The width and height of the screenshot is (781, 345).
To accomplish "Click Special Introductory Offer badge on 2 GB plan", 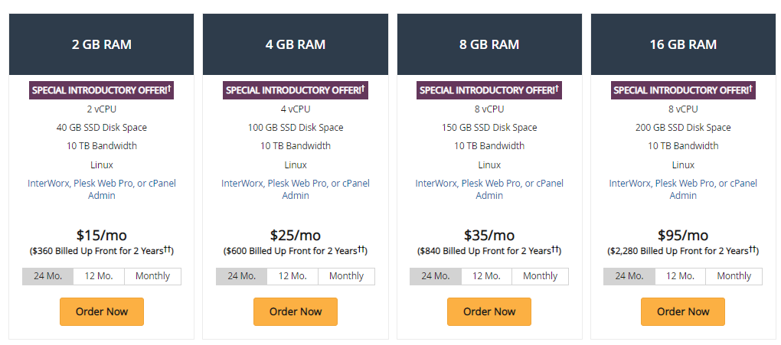I will 102,90.
